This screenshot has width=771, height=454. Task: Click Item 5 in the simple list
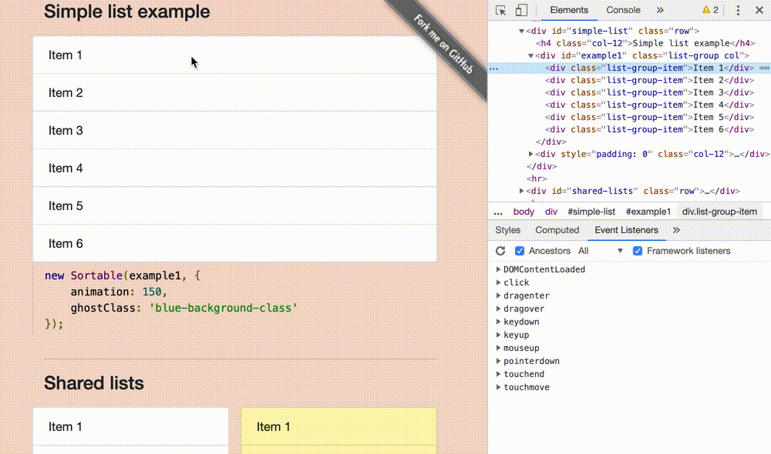point(234,206)
